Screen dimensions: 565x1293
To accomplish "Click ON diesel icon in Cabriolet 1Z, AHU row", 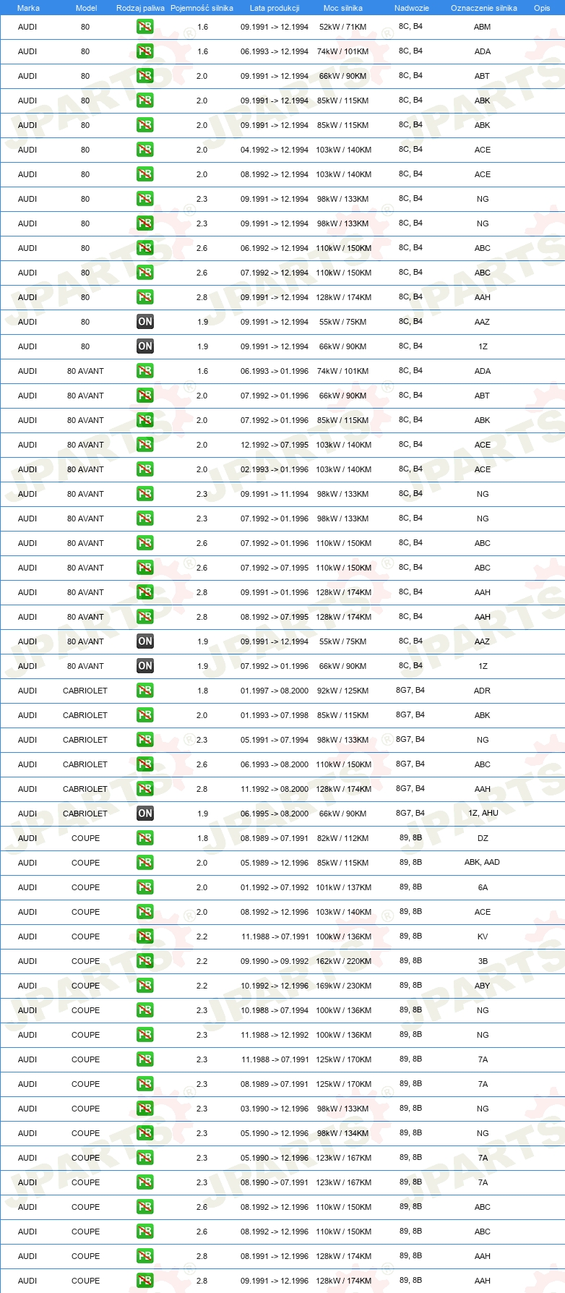I will pyautogui.click(x=145, y=814).
